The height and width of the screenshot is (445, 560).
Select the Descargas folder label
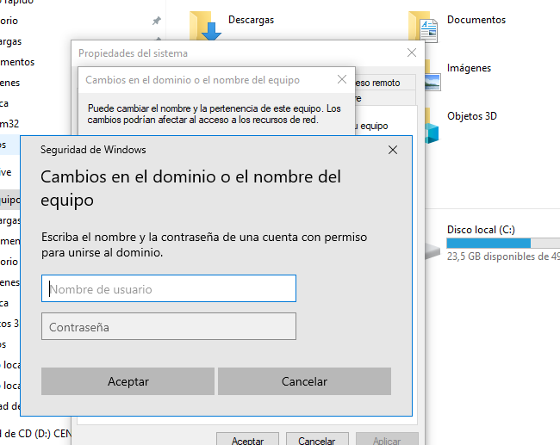coord(251,20)
